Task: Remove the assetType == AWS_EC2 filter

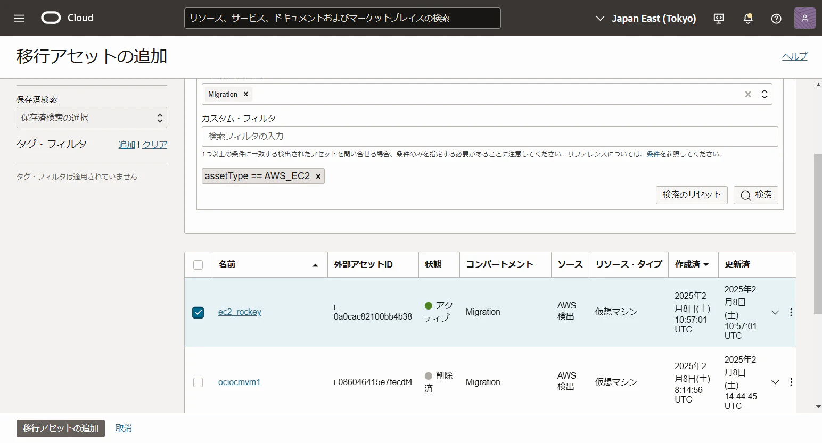Action: [318, 177]
